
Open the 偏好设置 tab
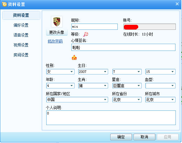pyautogui.click(x=21, y=25)
